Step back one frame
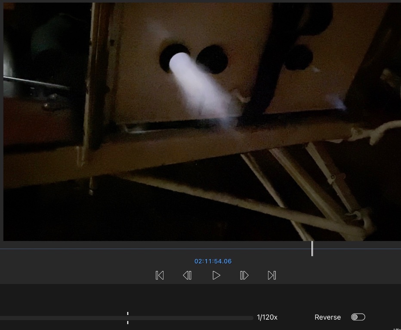Image resolution: width=401 pixels, height=330 pixels. (x=187, y=275)
